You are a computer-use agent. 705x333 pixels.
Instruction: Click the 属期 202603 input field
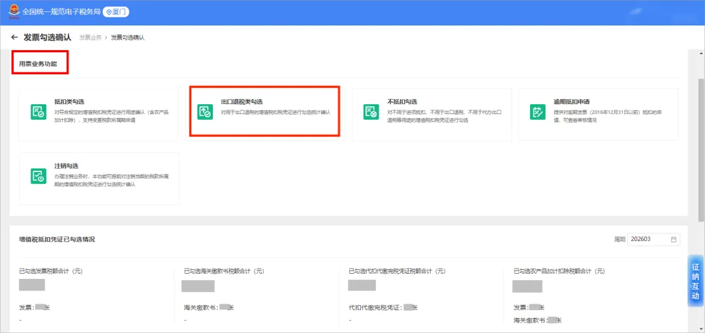pos(653,240)
